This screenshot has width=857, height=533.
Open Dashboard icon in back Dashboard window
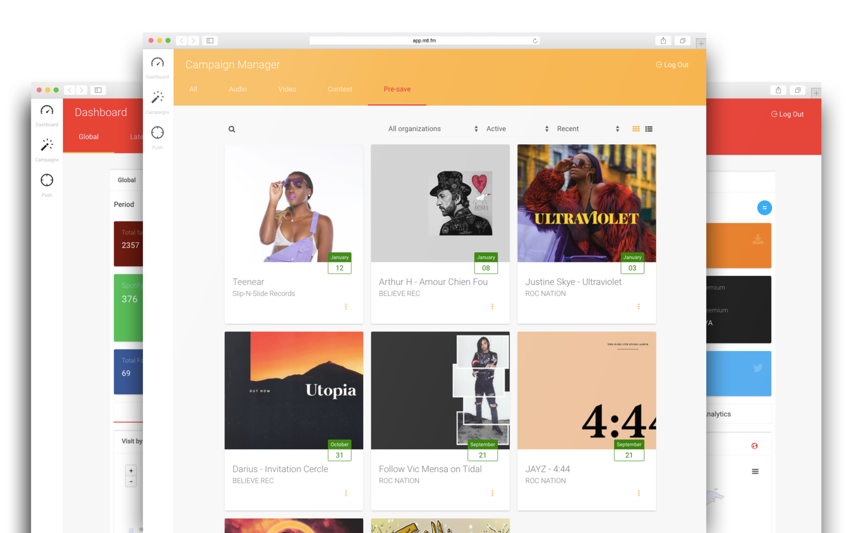coord(47,110)
